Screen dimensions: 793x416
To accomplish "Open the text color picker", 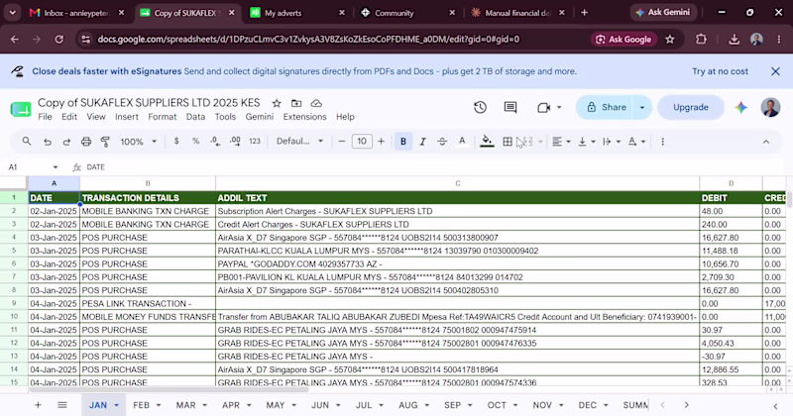I will click(x=462, y=142).
